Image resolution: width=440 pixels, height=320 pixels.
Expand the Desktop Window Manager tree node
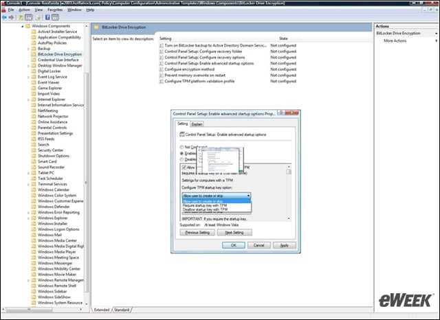tap(28, 66)
